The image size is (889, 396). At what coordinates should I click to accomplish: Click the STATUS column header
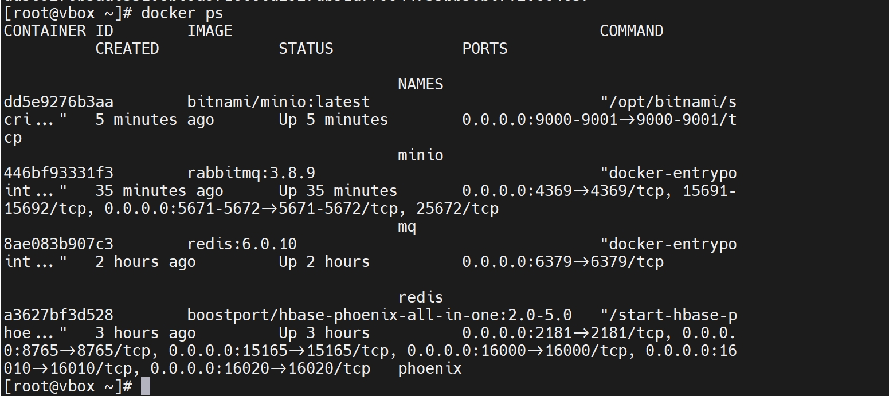click(306, 49)
